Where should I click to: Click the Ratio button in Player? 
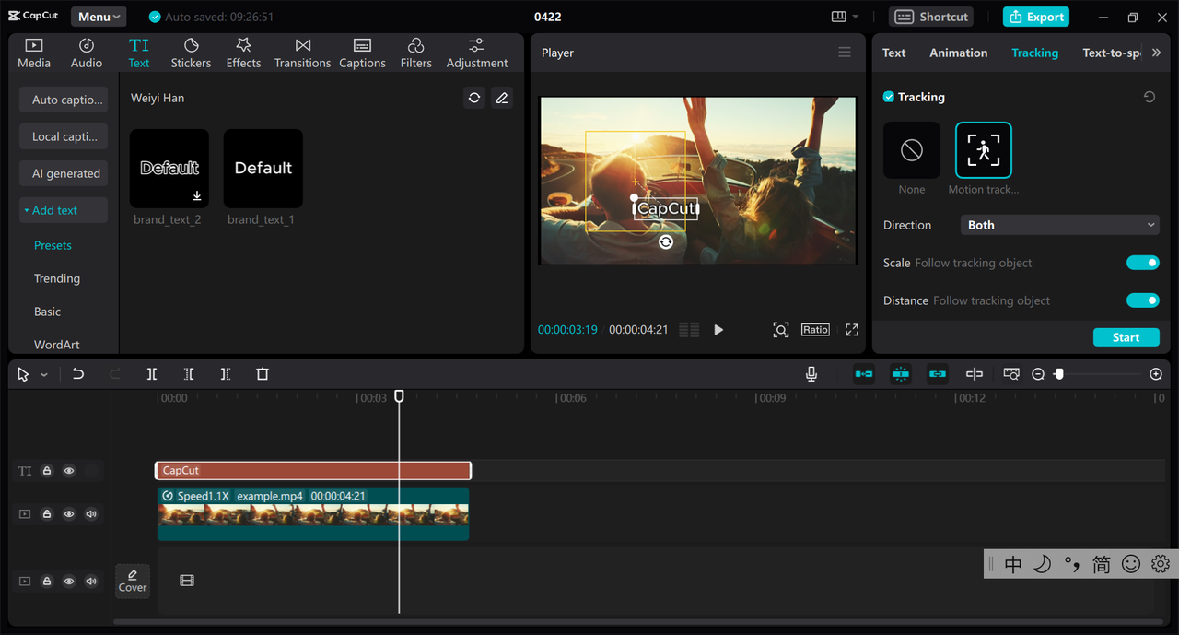[x=815, y=330]
